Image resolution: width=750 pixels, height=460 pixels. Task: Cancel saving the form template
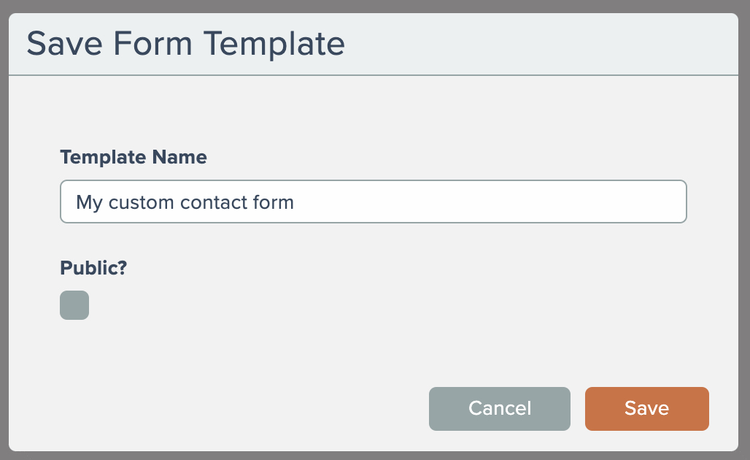(499, 408)
